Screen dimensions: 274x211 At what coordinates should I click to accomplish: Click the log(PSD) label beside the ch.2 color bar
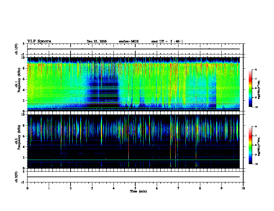click(x=259, y=147)
